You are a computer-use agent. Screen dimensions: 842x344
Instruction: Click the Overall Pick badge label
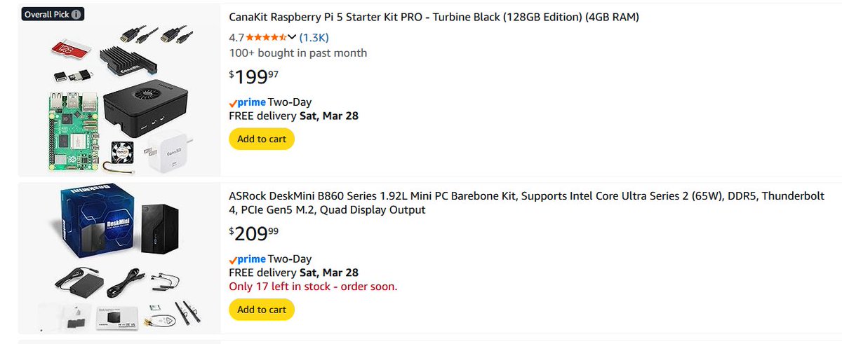click(x=46, y=14)
